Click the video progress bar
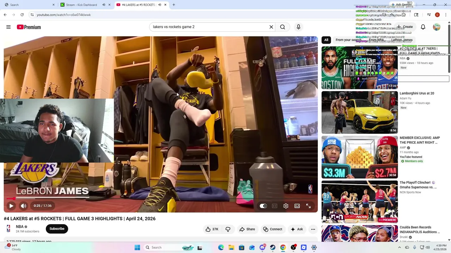Image resolution: width=451 pixels, height=253 pixels. coord(161,199)
